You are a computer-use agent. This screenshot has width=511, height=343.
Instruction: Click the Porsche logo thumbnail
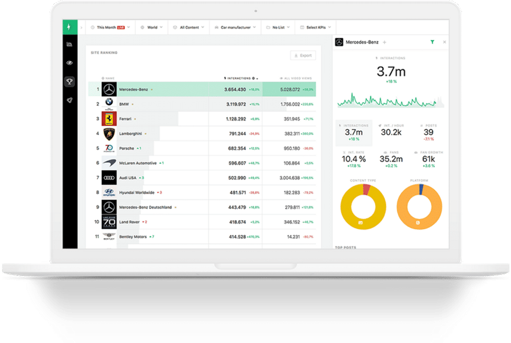pyautogui.click(x=109, y=148)
